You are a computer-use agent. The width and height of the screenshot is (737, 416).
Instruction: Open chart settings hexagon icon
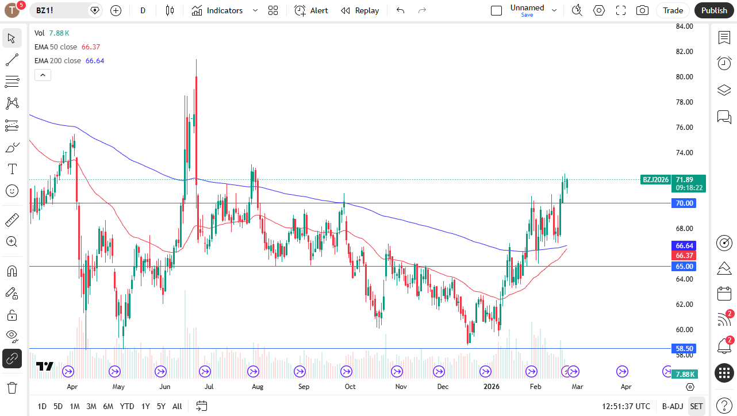pos(599,10)
